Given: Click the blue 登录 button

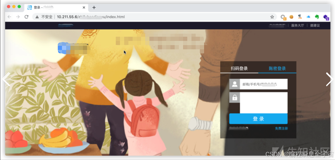Looking at the screenshot, I should pyautogui.click(x=258, y=119).
